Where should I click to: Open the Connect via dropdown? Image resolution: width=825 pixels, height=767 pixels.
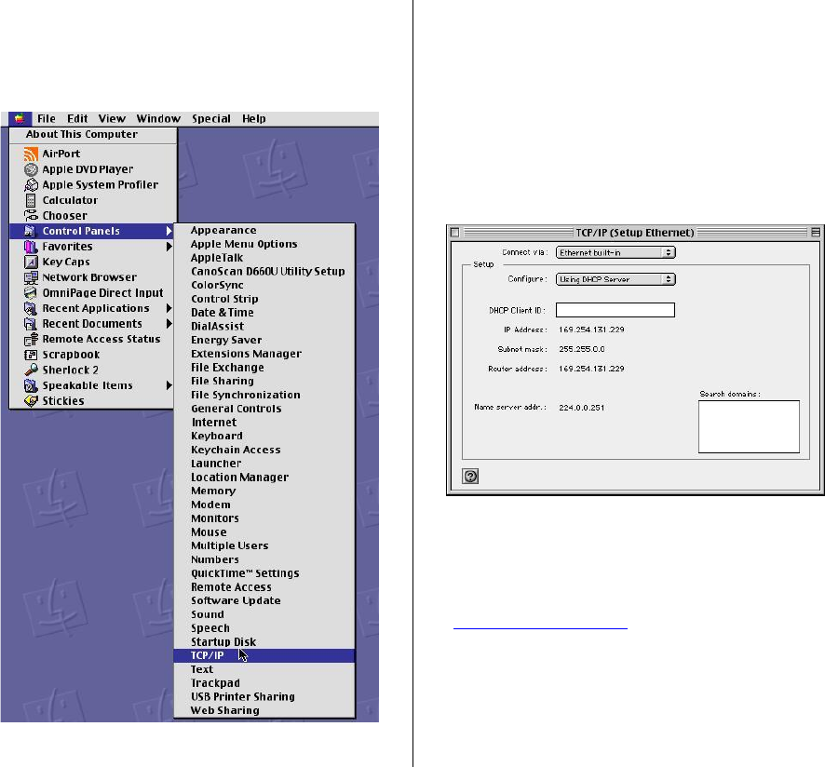pyautogui.click(x=615, y=252)
